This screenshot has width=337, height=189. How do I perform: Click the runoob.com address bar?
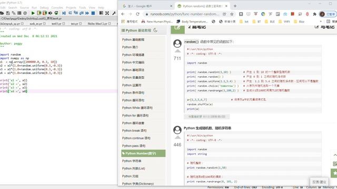click(x=184, y=14)
